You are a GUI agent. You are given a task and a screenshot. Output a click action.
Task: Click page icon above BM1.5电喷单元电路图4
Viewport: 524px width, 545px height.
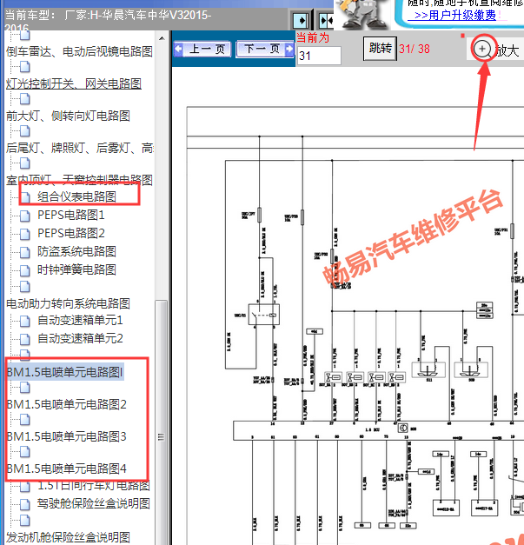(24, 451)
